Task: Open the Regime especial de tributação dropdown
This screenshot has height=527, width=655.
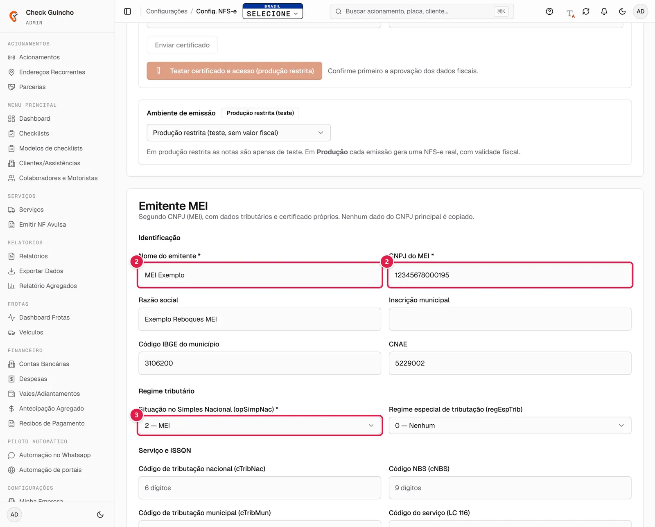Action: point(510,426)
